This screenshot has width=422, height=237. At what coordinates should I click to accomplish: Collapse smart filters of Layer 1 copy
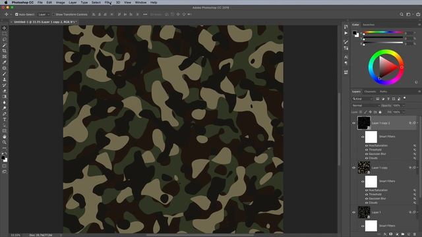coord(417,168)
